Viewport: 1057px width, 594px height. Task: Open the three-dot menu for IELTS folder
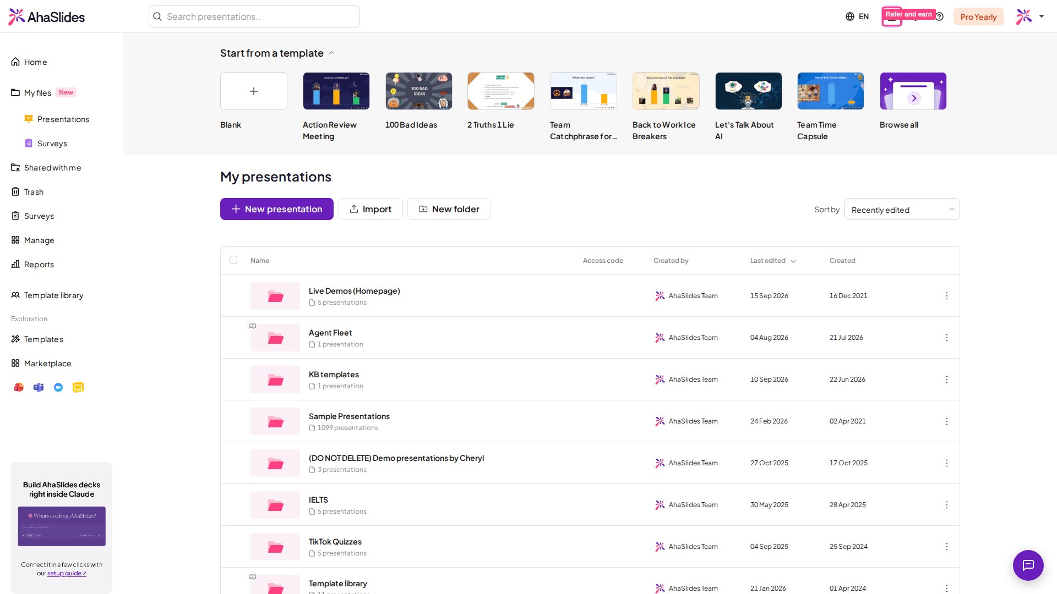[946, 505]
